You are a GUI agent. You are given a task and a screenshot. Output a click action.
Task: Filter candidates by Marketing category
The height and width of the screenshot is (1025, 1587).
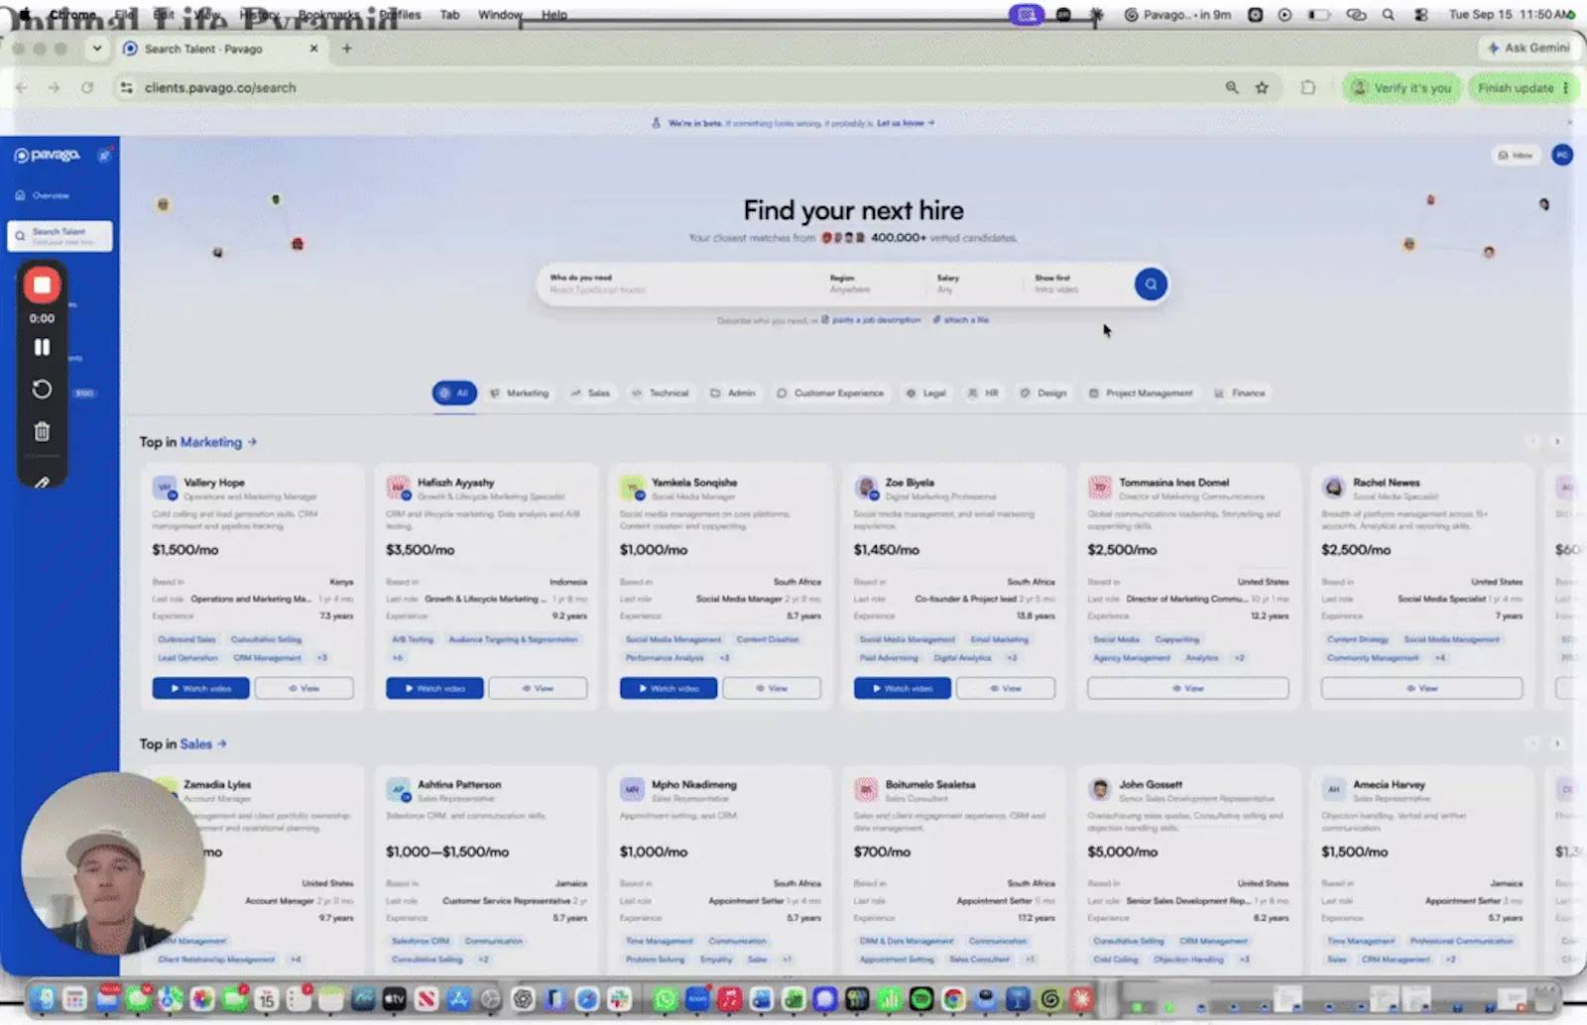point(520,394)
